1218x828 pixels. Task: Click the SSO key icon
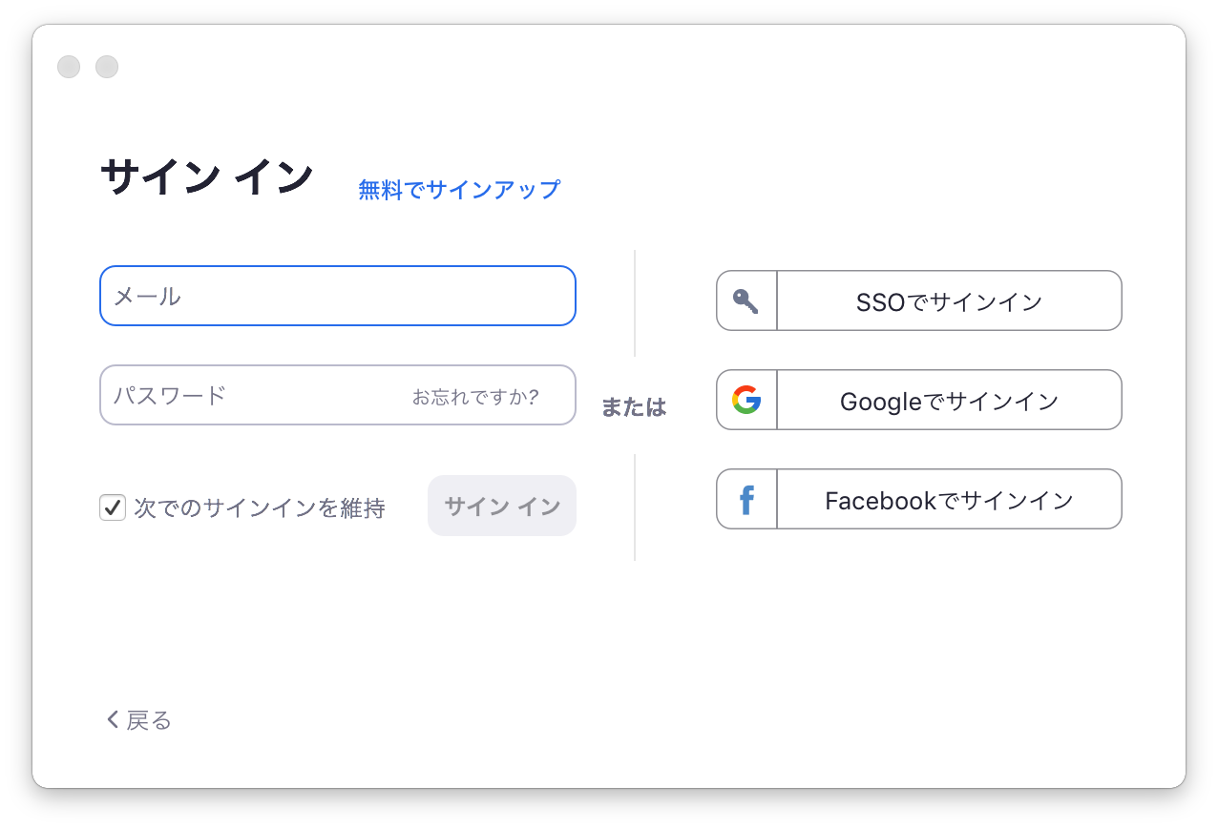[745, 300]
